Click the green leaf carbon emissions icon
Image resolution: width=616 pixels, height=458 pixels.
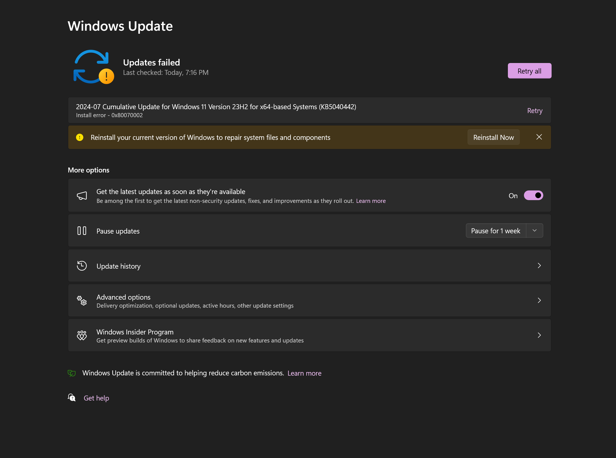[72, 373]
